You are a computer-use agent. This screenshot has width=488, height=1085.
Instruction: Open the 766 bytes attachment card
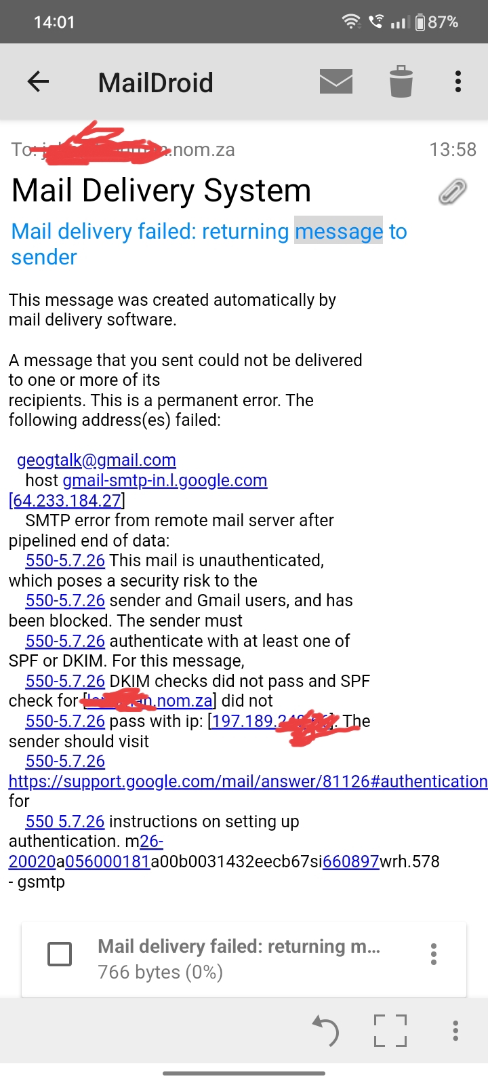pyautogui.click(x=239, y=959)
